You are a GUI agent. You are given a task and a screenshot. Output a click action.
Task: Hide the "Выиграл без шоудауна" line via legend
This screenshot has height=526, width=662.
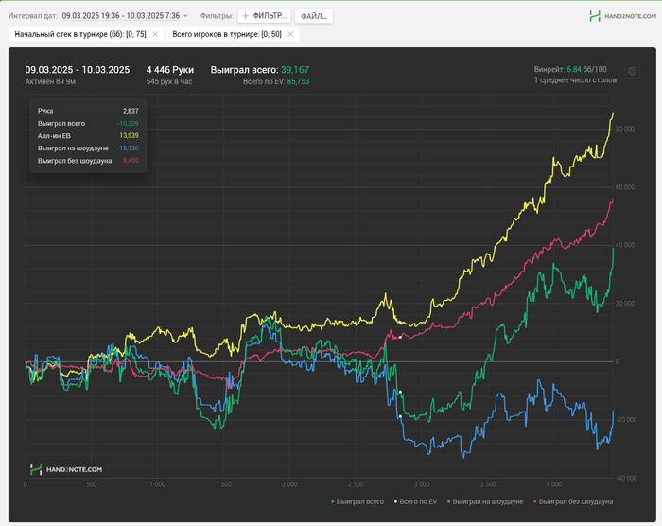[x=575, y=500]
